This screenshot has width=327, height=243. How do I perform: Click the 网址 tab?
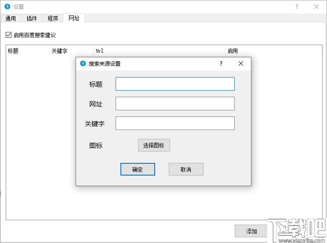[x=74, y=18]
